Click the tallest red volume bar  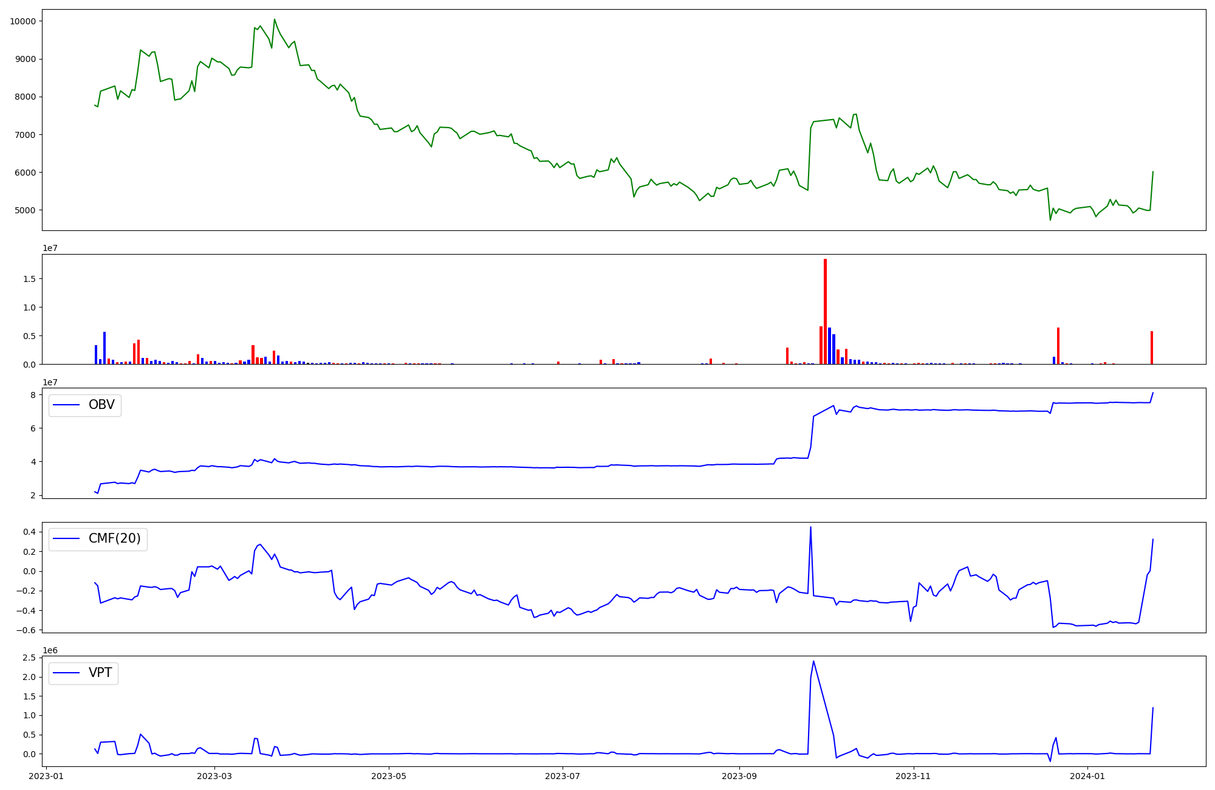tap(825, 311)
